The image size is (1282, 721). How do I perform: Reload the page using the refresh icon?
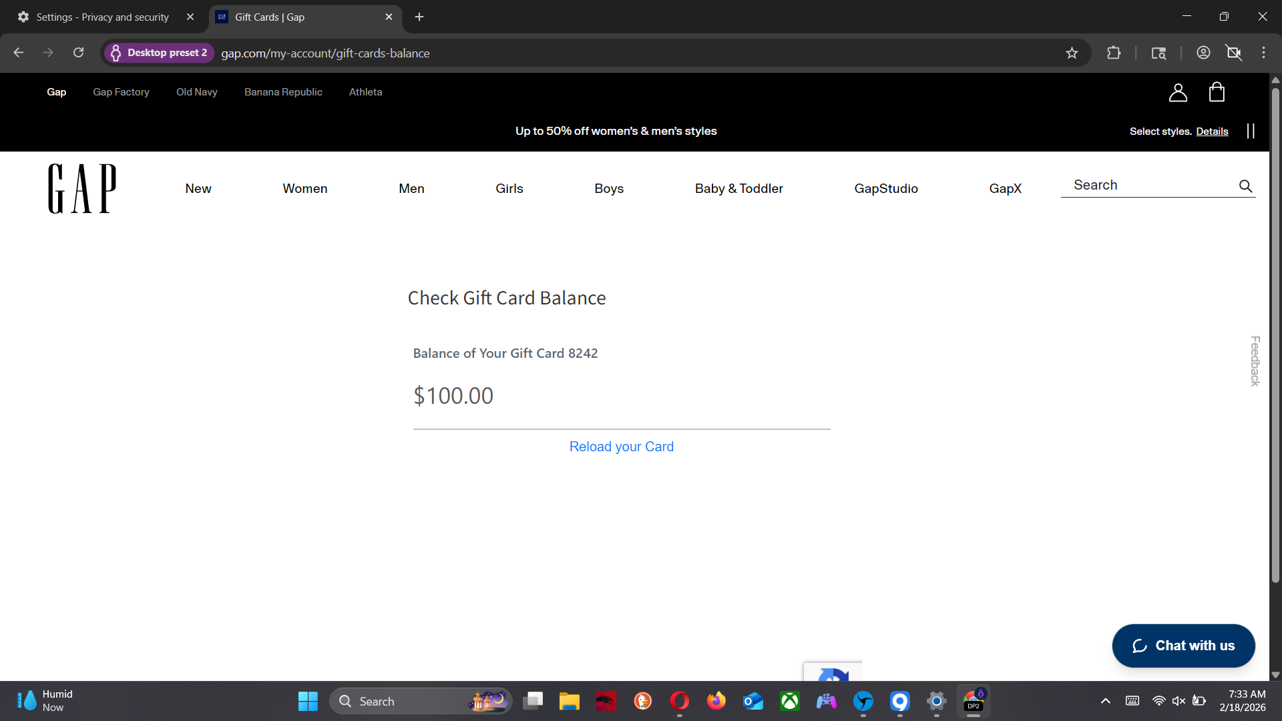(79, 53)
